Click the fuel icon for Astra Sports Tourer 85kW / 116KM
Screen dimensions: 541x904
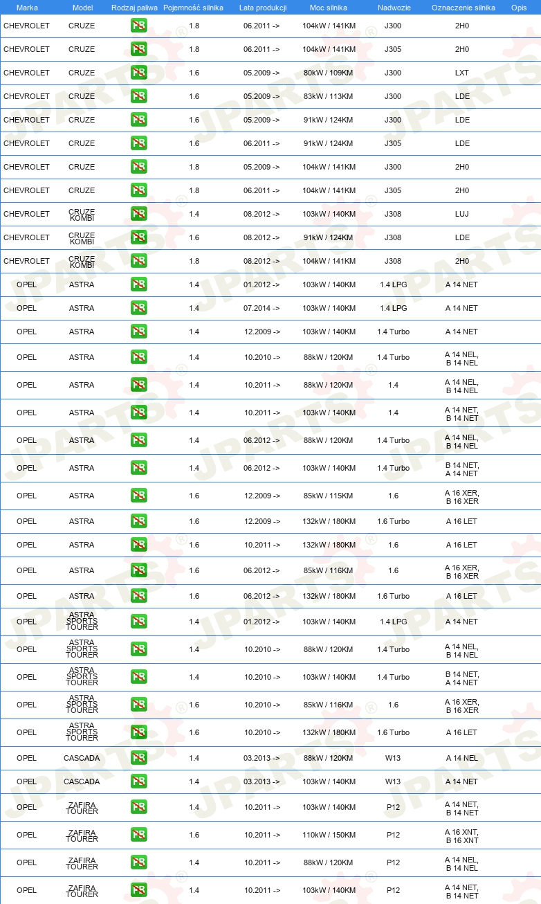coord(138,705)
